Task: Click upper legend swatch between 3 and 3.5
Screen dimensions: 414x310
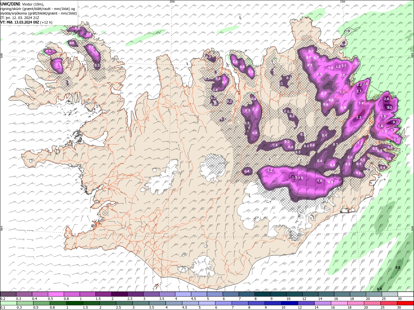Action: click(x=151, y=294)
